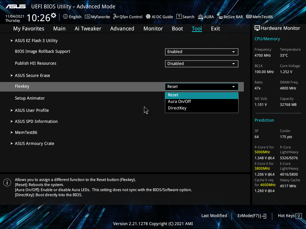
Task: Expand ASUS Secure Erase
Action: pos(32,75)
